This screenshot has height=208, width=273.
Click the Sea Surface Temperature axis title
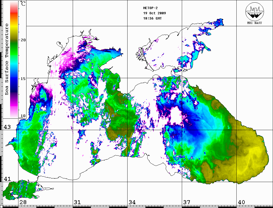6,59
